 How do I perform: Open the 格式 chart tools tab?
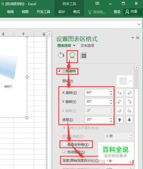(76, 12)
